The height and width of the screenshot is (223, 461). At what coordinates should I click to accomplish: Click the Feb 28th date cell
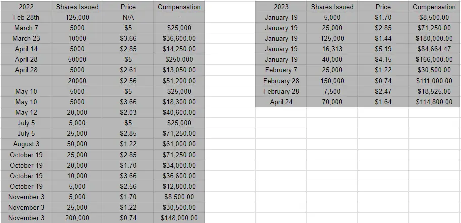tap(26, 18)
